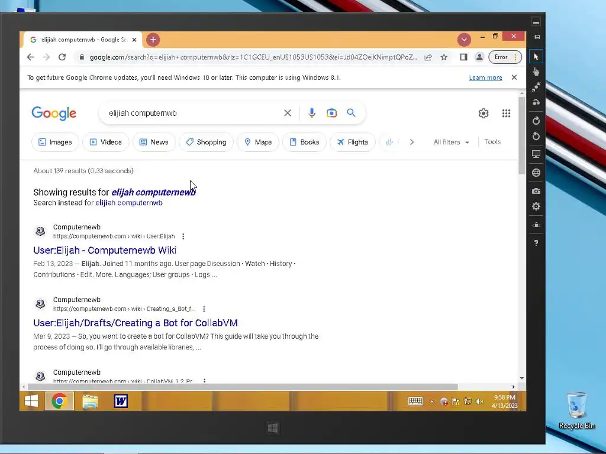Dismiss the Chrome update banner
The image size is (606, 454).
click(x=514, y=77)
